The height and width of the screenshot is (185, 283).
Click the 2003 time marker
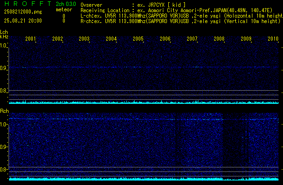coord(84,39)
